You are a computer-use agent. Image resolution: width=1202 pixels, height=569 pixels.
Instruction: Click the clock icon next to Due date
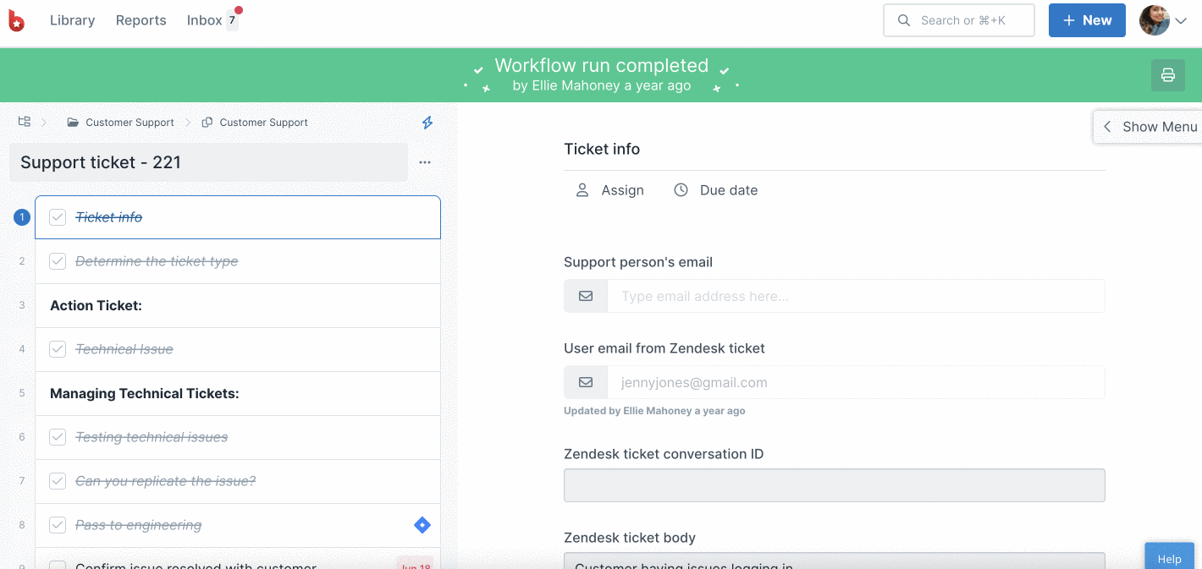click(x=681, y=190)
